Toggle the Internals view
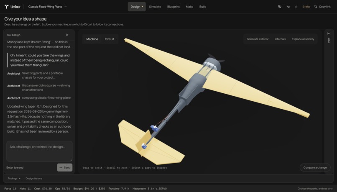 280,39
